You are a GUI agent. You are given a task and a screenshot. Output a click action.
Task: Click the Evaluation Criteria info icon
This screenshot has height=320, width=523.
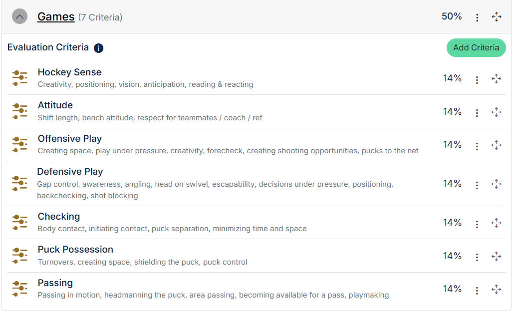coord(98,48)
